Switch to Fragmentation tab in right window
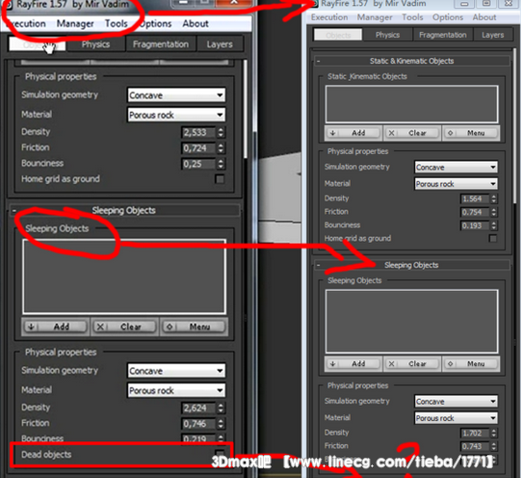The height and width of the screenshot is (478, 521). [443, 35]
